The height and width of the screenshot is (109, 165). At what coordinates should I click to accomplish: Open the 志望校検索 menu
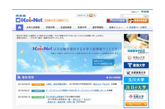(66, 27)
